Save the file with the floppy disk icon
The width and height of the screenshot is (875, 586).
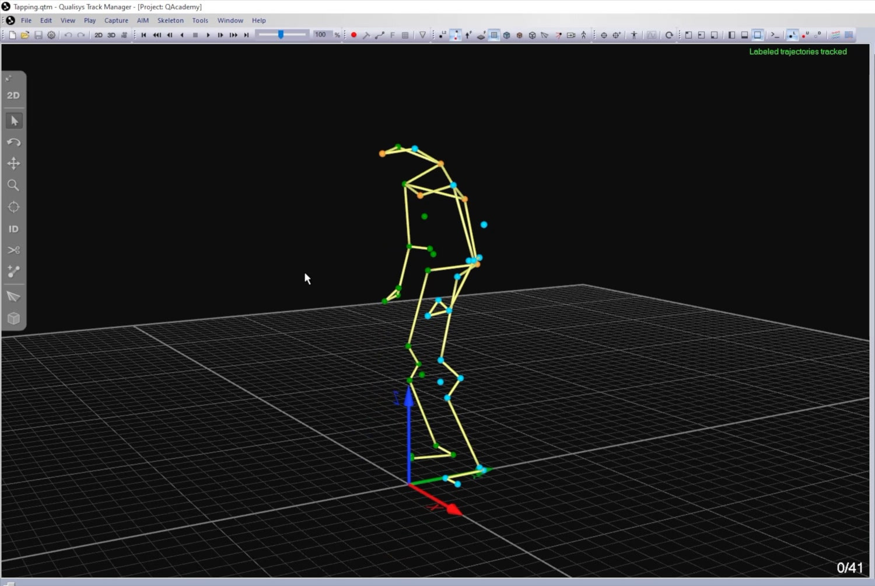[x=38, y=35]
